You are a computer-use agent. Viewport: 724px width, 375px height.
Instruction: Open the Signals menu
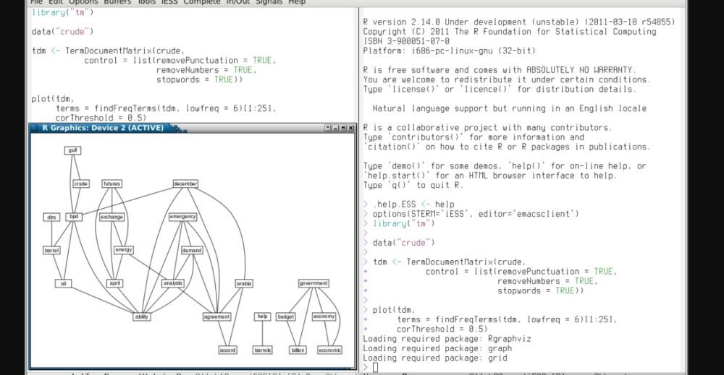coord(268,2)
